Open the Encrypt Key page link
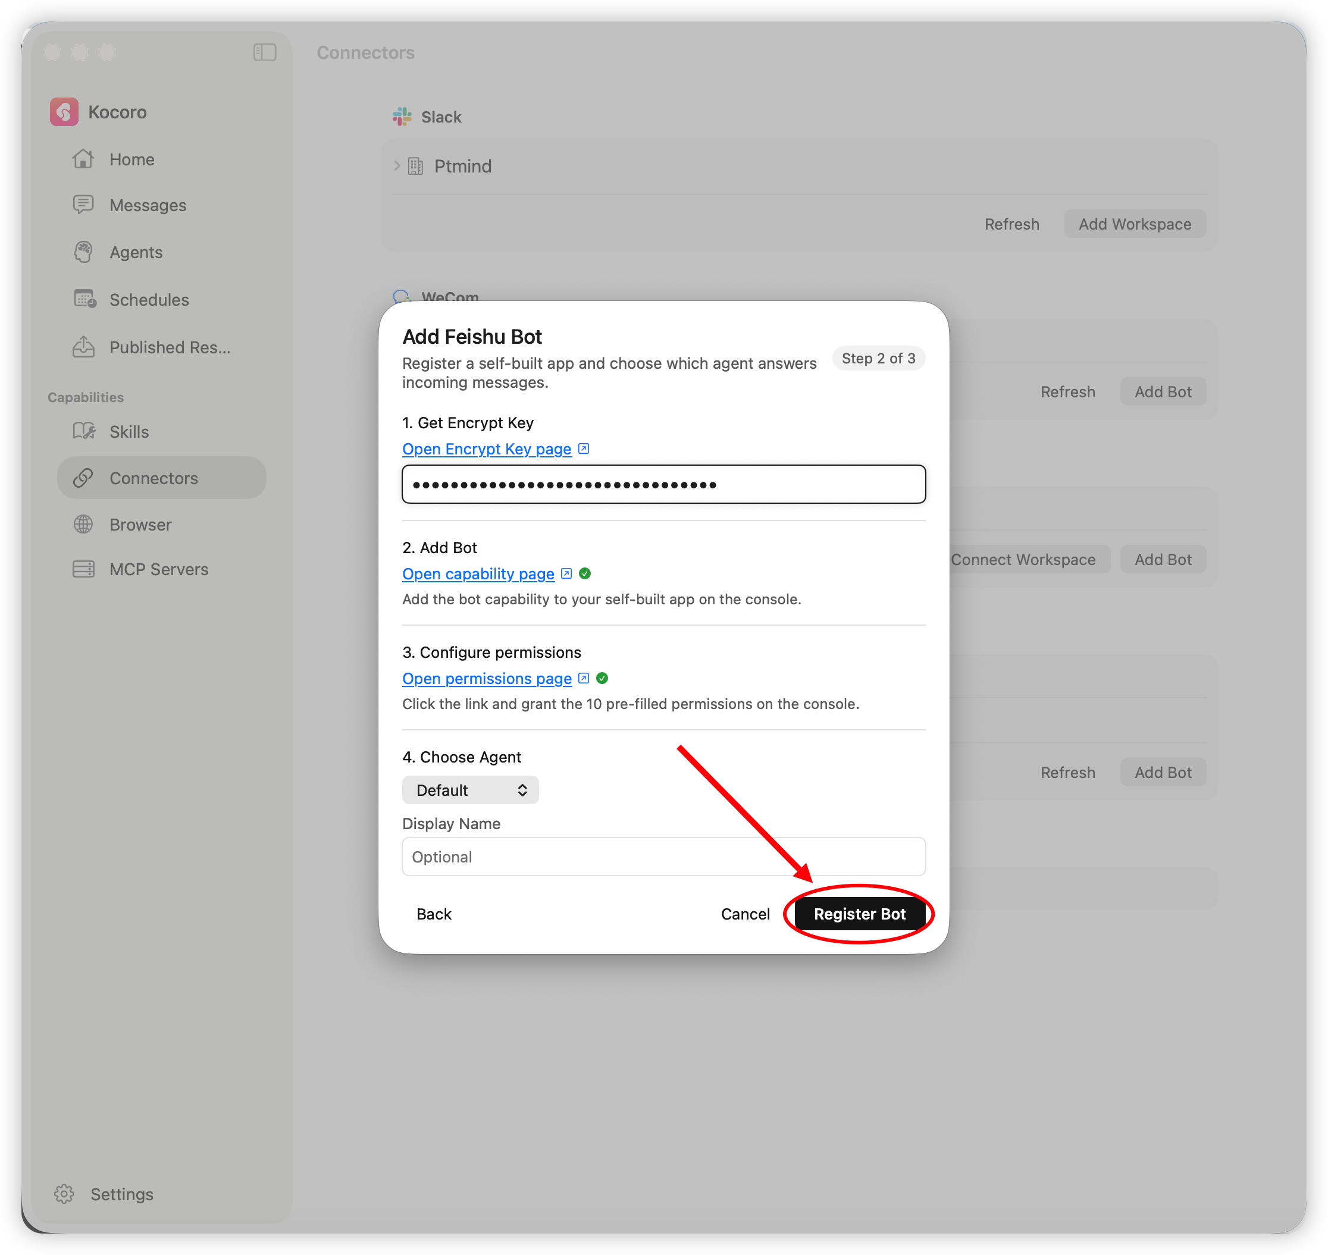The height and width of the screenshot is (1255, 1328). click(x=487, y=449)
